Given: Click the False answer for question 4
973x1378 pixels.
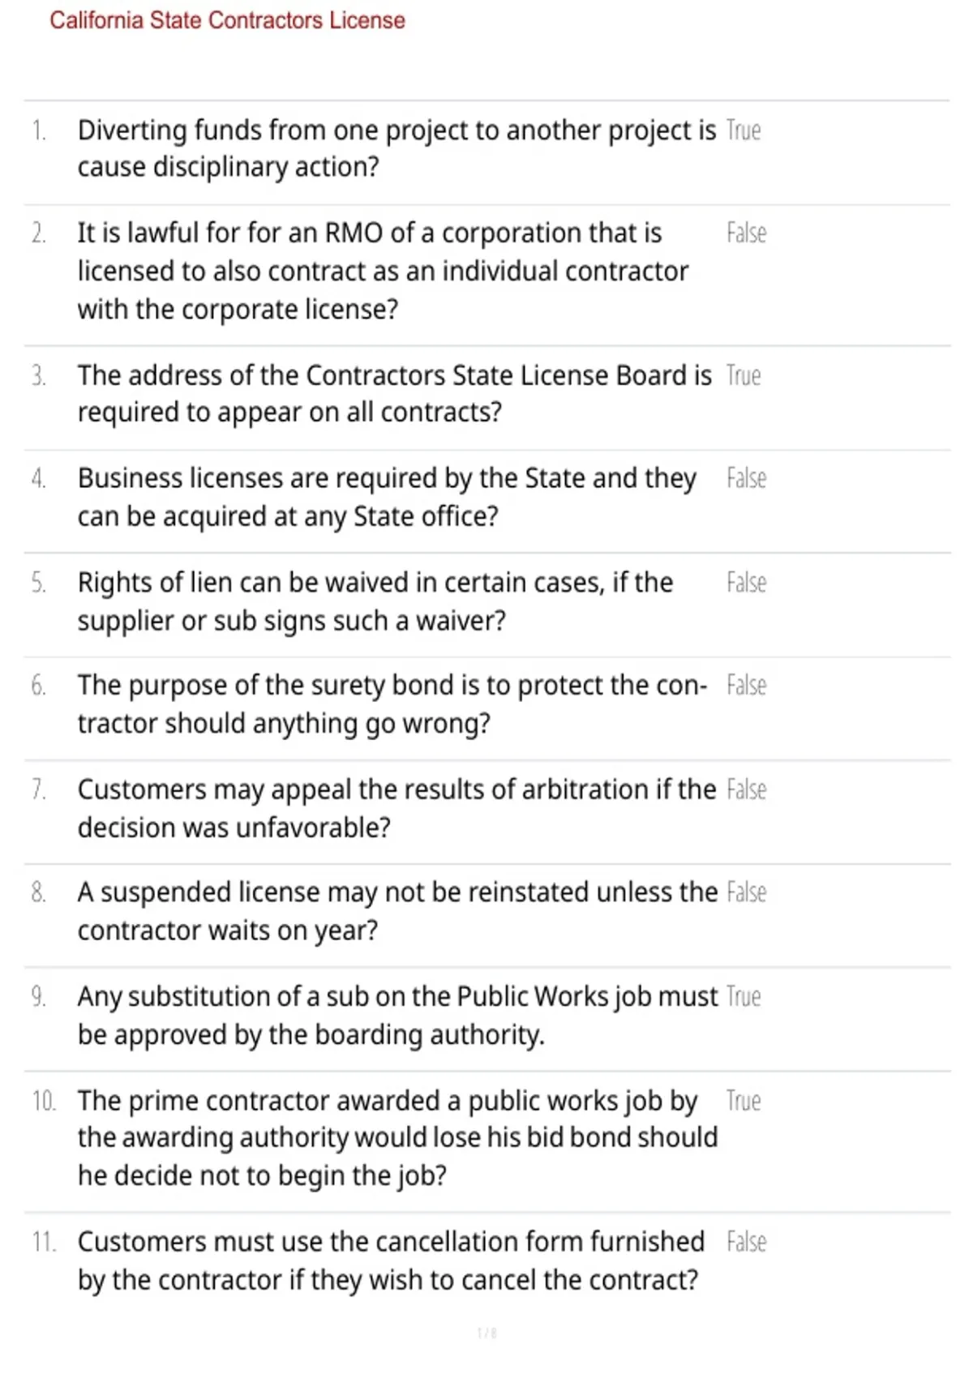Looking at the screenshot, I should 746,478.
